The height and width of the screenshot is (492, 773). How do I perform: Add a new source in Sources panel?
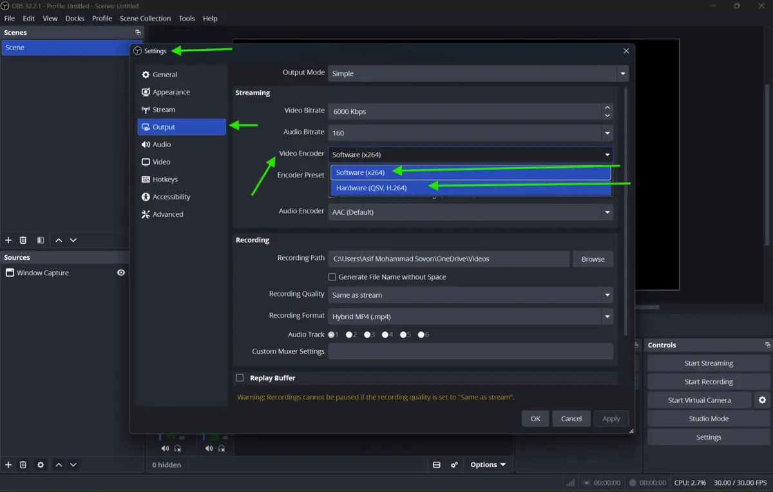pos(8,464)
